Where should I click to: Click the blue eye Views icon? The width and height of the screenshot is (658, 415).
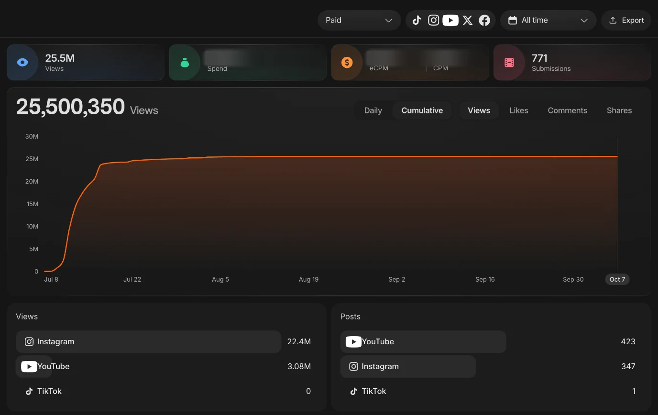pyautogui.click(x=22, y=62)
